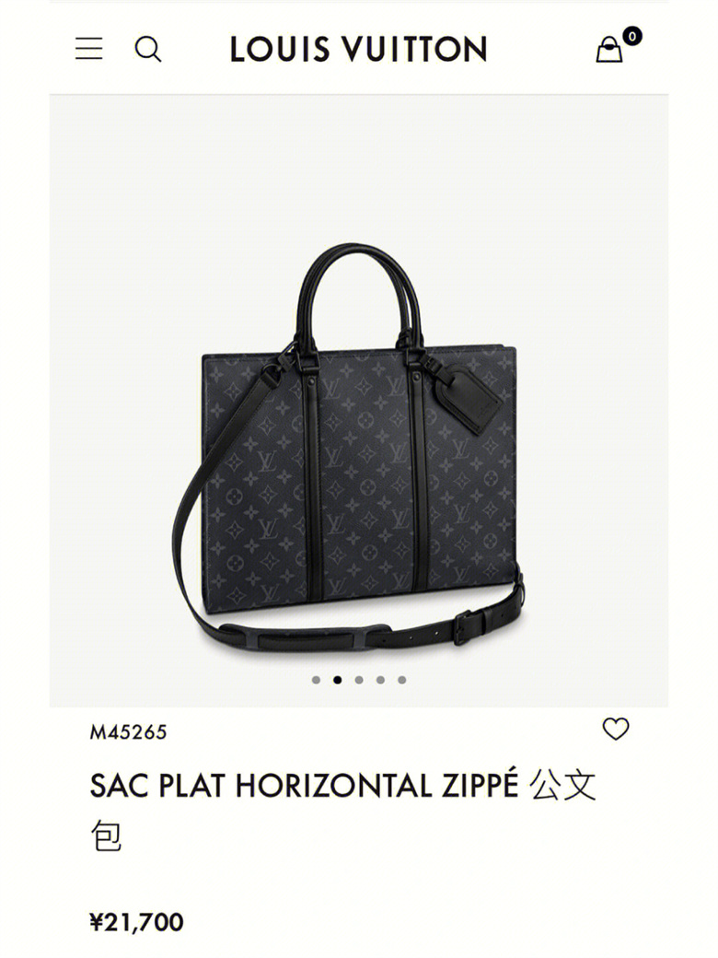Click the ¥21,700 price text
This screenshot has width=718, height=958.
pyautogui.click(x=136, y=922)
